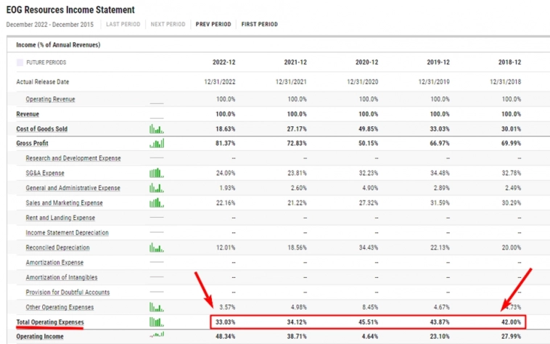Toggle the Future Periods checkbox
Viewport: 550px width, 344px height.
coord(20,63)
